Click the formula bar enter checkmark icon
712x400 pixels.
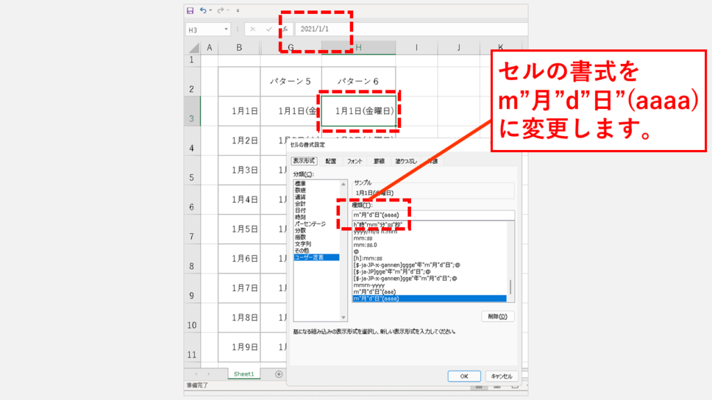coord(268,30)
